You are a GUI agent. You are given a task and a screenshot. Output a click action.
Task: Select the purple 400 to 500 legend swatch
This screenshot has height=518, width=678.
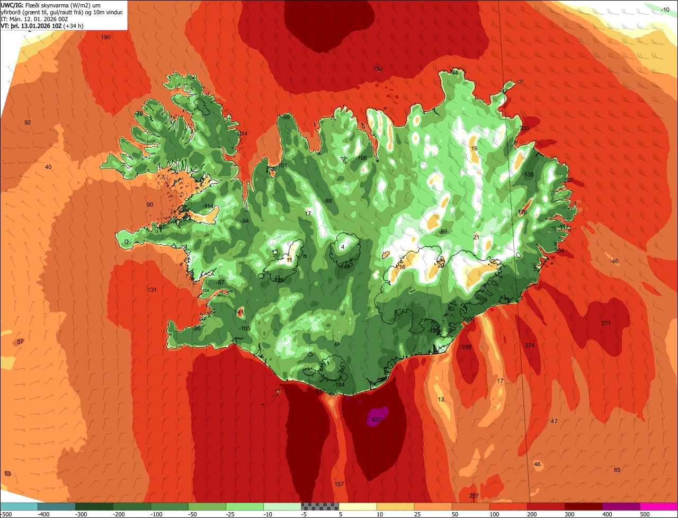pyautogui.click(x=621, y=506)
